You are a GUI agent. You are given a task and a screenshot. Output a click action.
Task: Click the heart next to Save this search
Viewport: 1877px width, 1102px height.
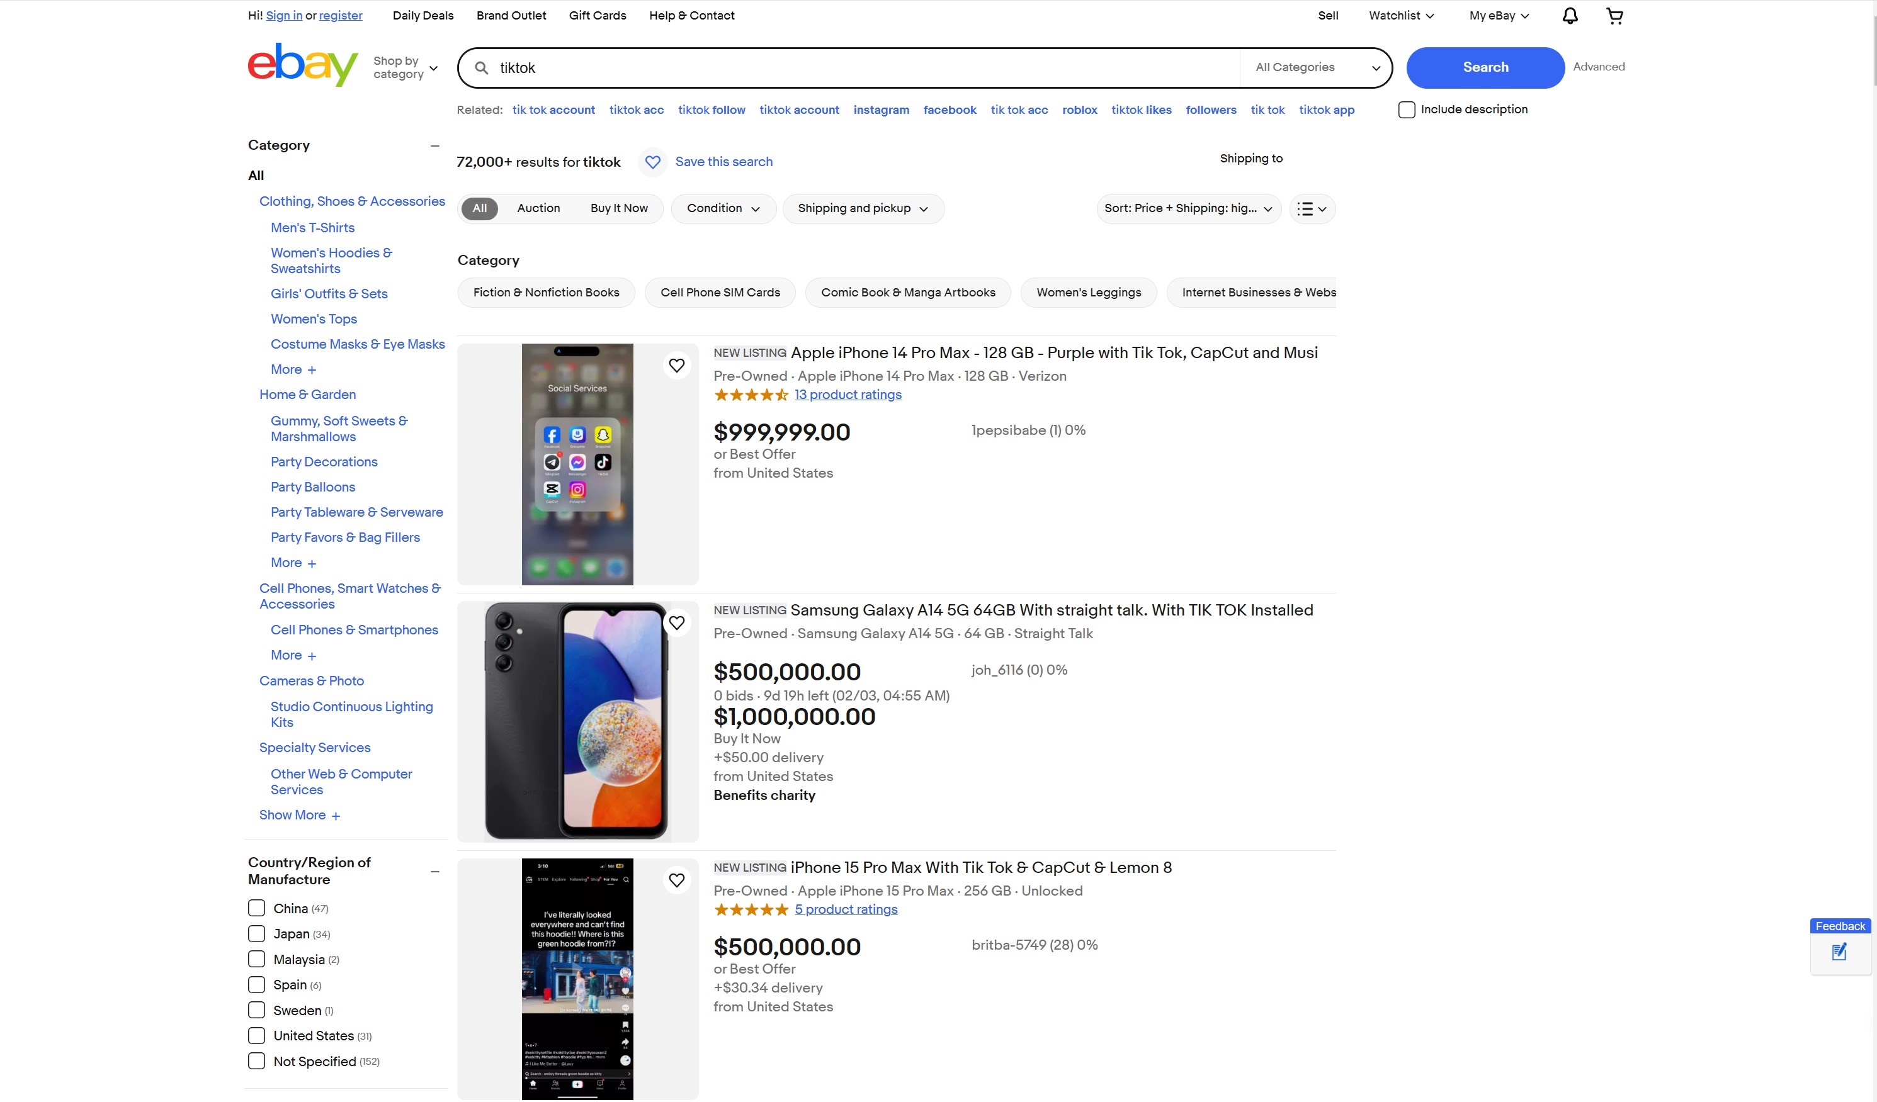pyautogui.click(x=652, y=162)
